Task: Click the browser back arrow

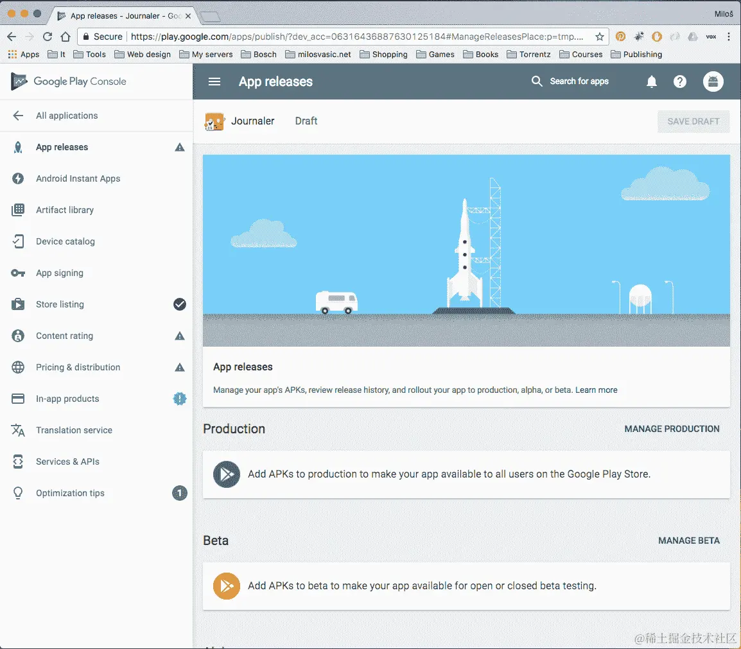Action: [x=12, y=37]
